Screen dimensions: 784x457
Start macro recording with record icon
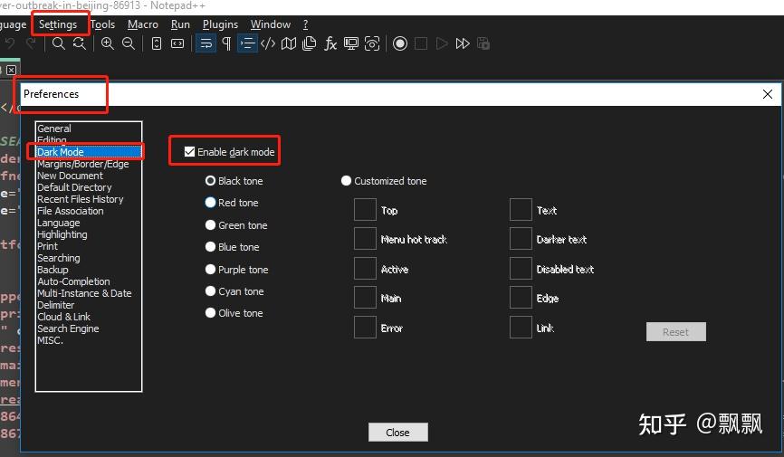[400, 44]
